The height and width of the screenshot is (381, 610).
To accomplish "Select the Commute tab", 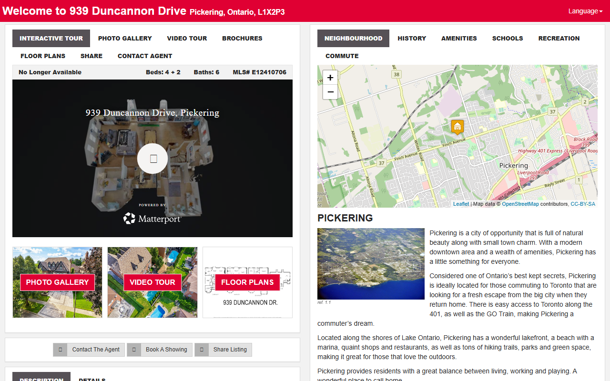I will pyautogui.click(x=342, y=56).
